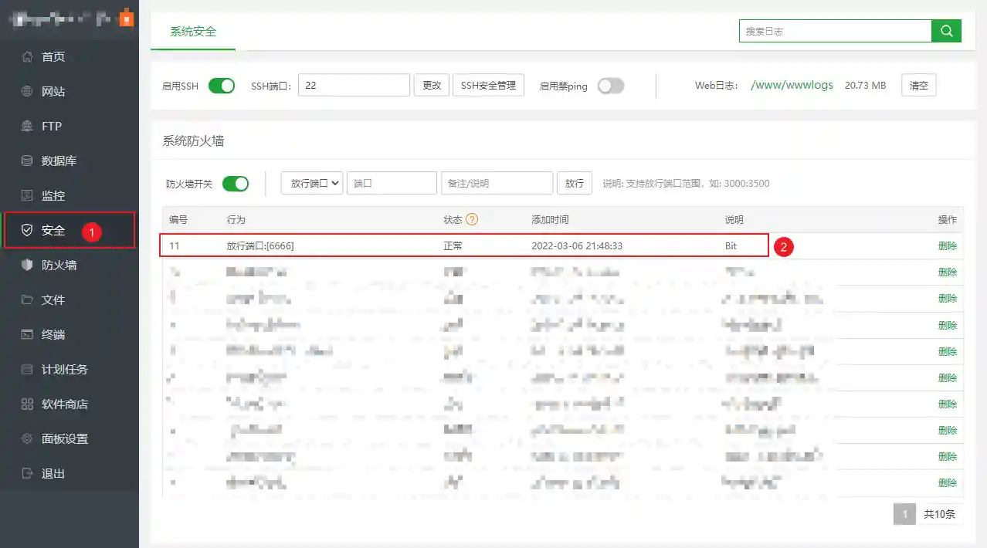987x548 pixels.
Task: Click the green search magnifier button
Action: pyautogui.click(x=946, y=31)
